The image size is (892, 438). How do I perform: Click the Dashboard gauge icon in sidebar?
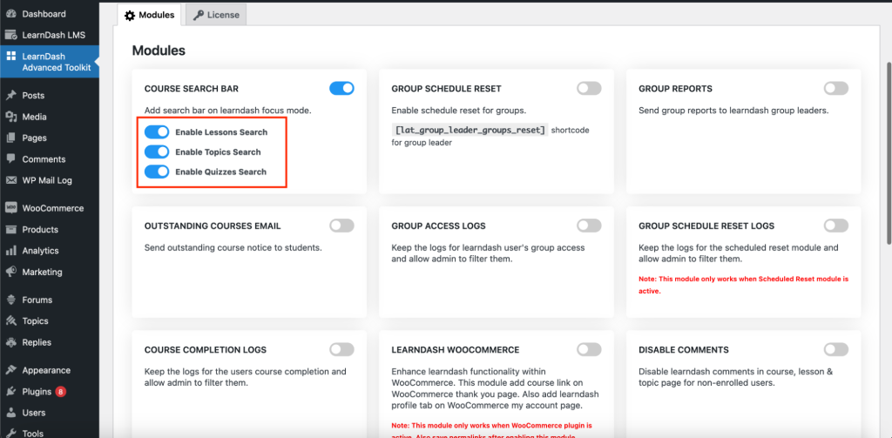(10, 14)
